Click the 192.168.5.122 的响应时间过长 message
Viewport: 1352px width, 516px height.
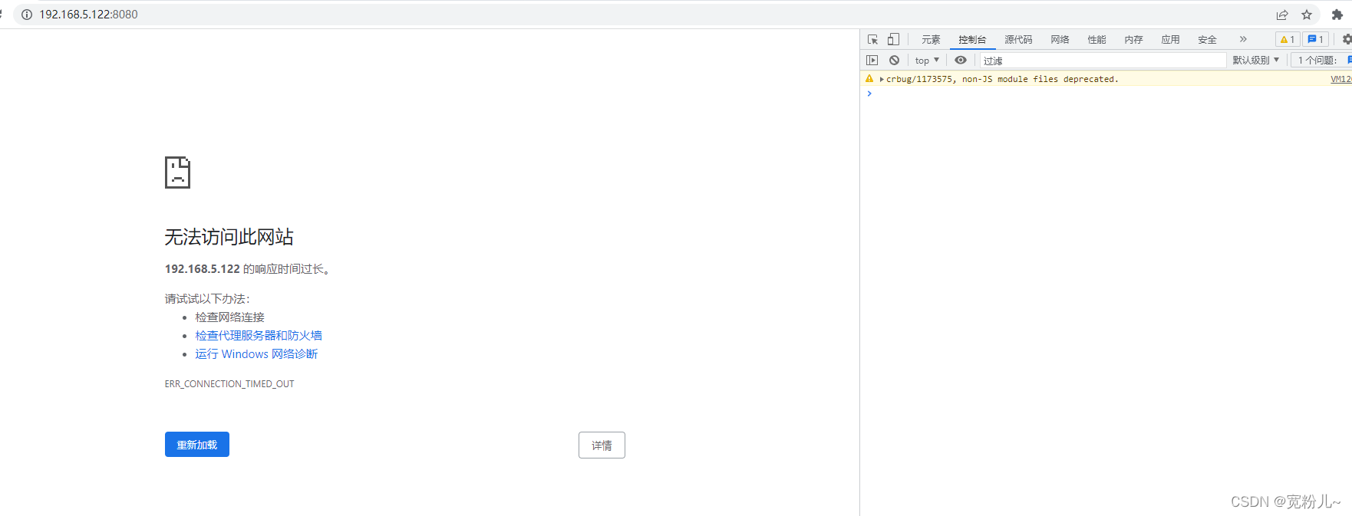click(x=247, y=269)
